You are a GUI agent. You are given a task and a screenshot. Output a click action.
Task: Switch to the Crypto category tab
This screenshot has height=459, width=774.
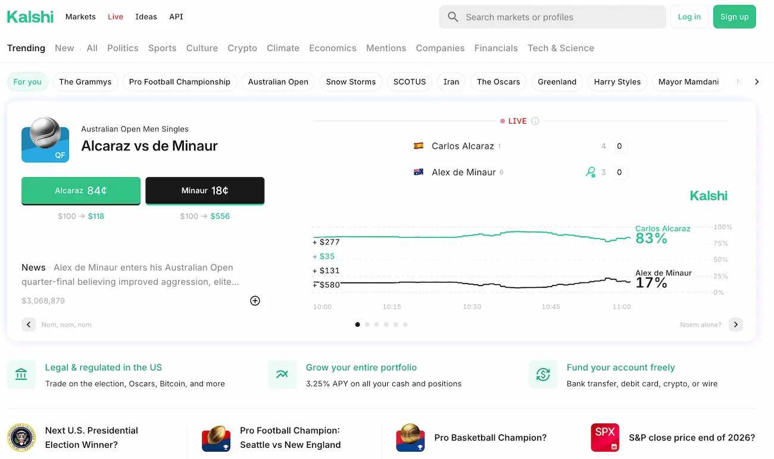tap(242, 48)
